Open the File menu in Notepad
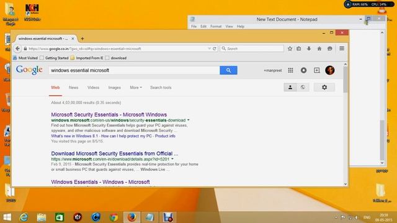 [194, 26]
